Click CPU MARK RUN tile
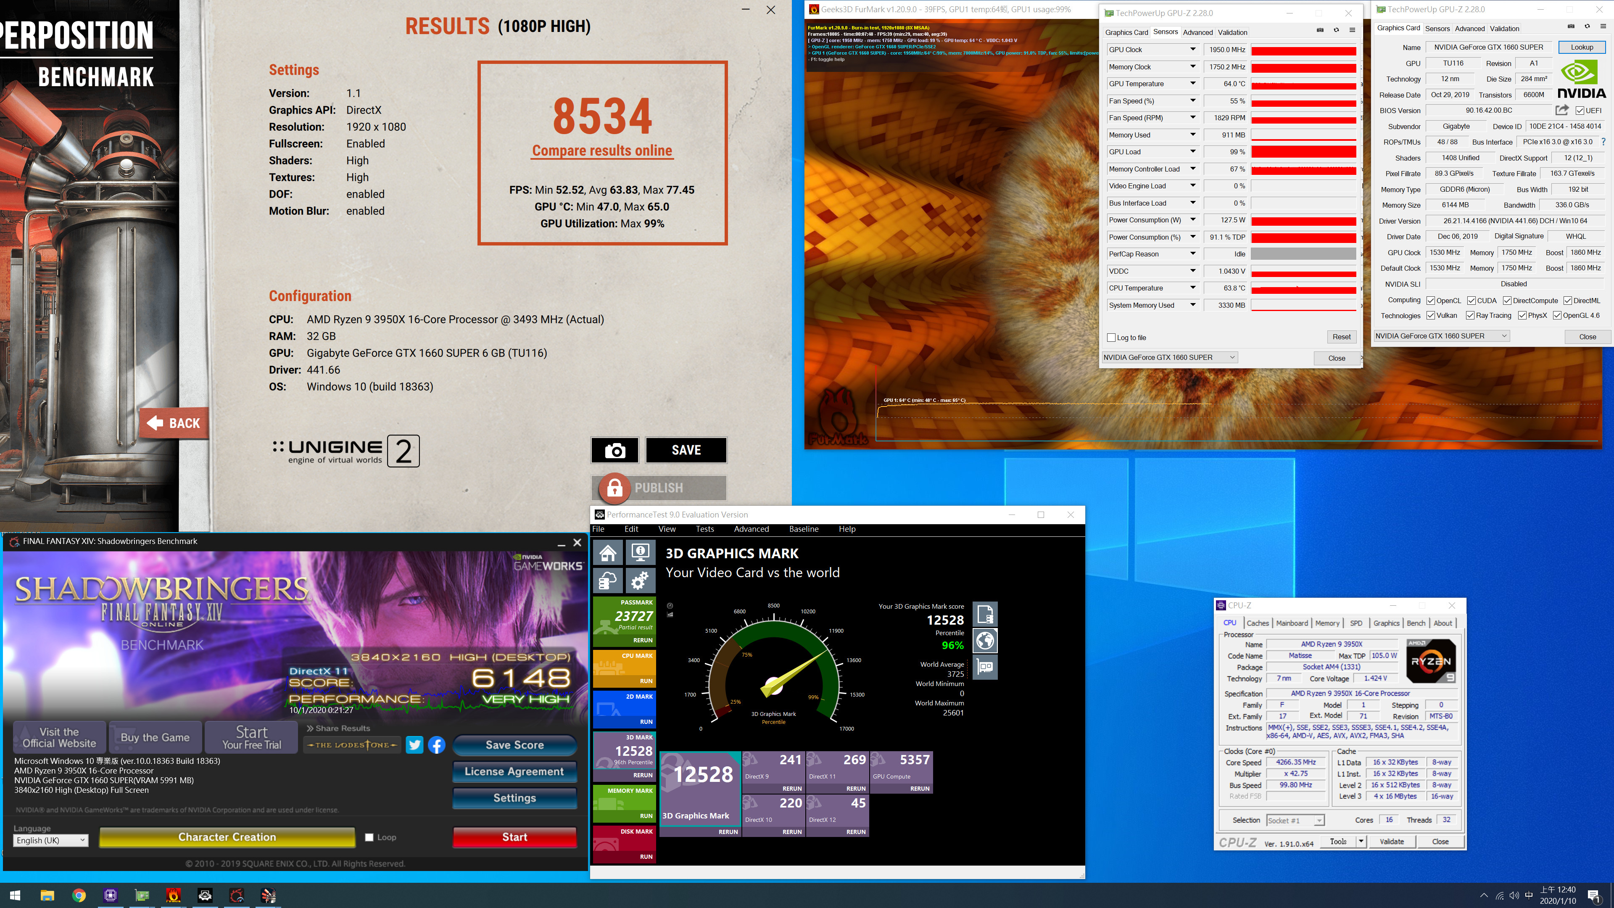 624,668
